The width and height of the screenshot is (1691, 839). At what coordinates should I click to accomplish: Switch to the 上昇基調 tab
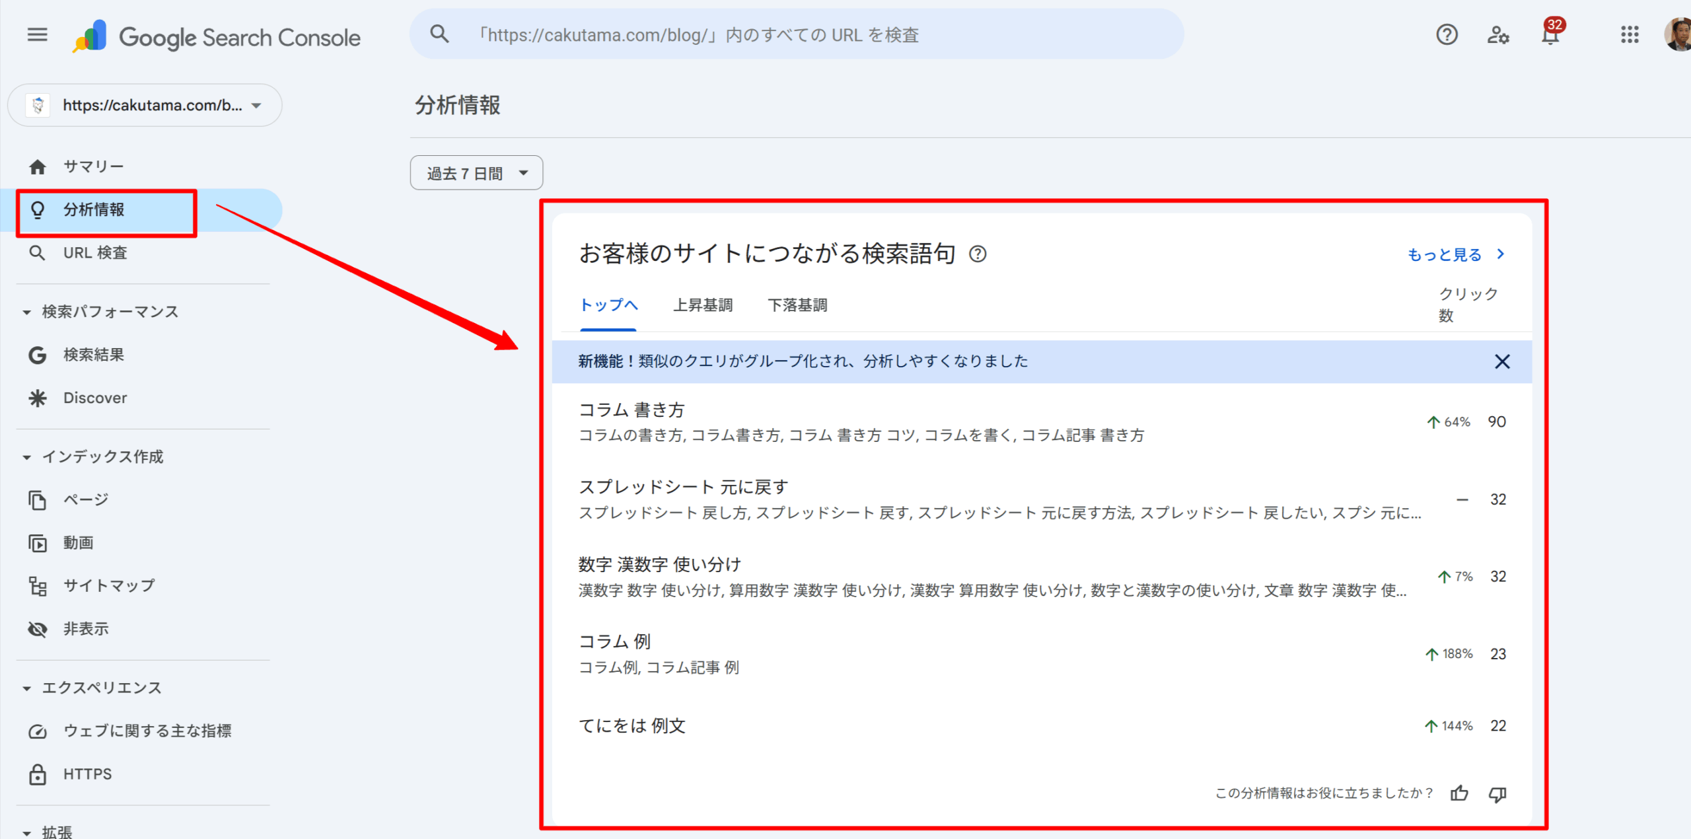coord(703,305)
